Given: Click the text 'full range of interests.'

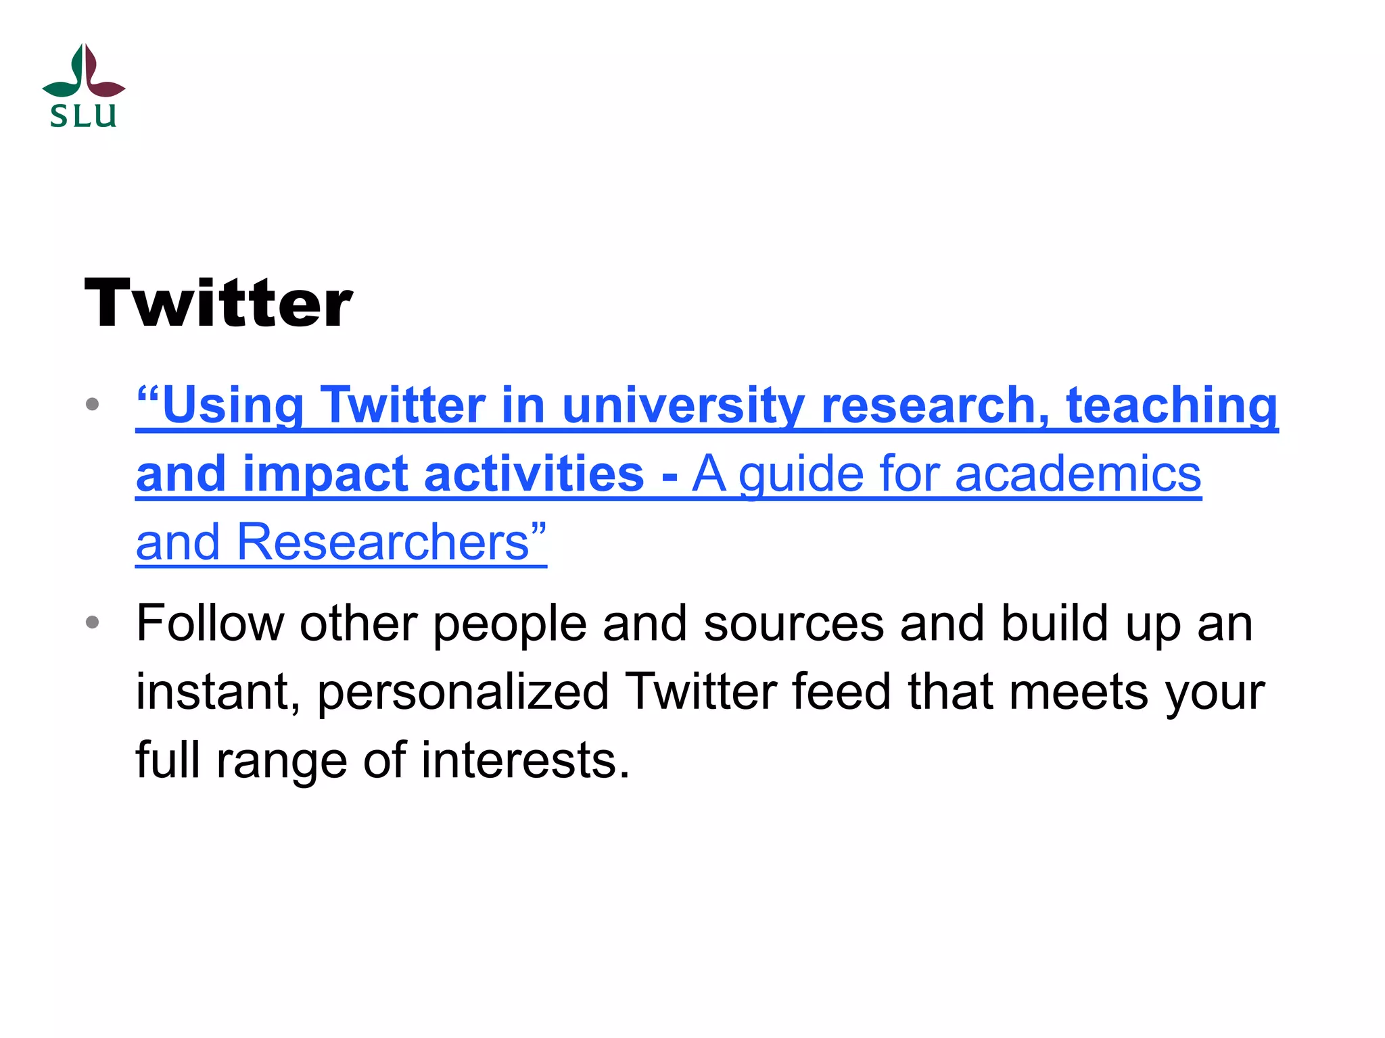Looking at the screenshot, I should coord(383,760).
